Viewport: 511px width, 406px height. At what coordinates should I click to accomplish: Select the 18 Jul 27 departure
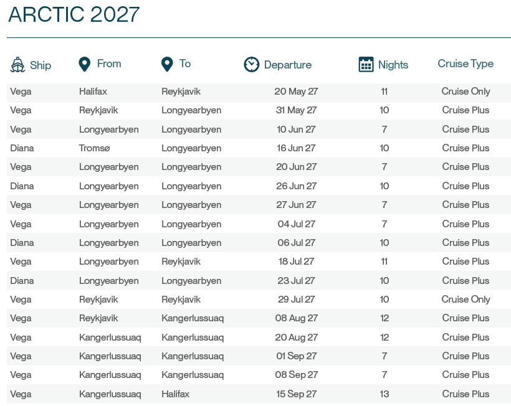click(296, 262)
